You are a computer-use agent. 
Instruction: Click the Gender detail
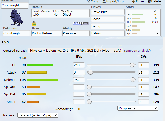pos(46,13)
